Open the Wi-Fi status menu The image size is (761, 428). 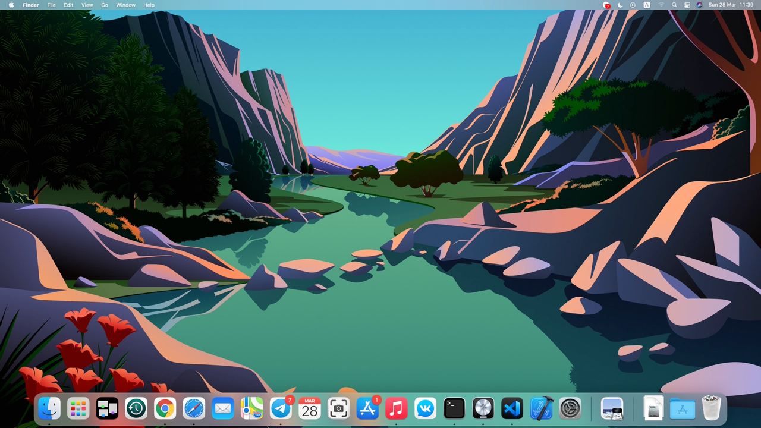661,5
